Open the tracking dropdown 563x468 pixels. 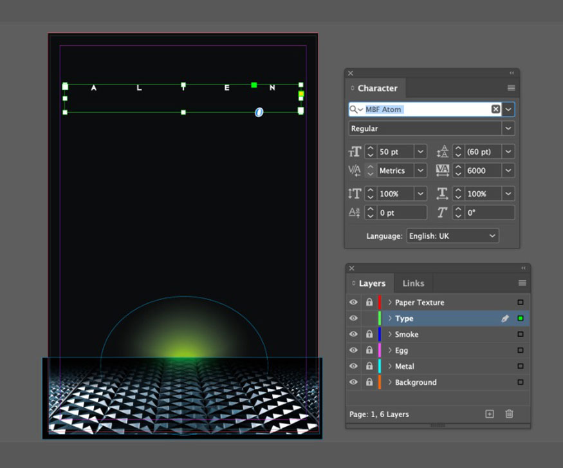tap(508, 171)
